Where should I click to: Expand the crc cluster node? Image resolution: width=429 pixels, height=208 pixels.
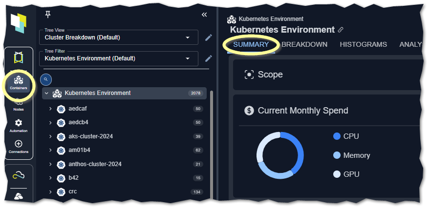50,192
